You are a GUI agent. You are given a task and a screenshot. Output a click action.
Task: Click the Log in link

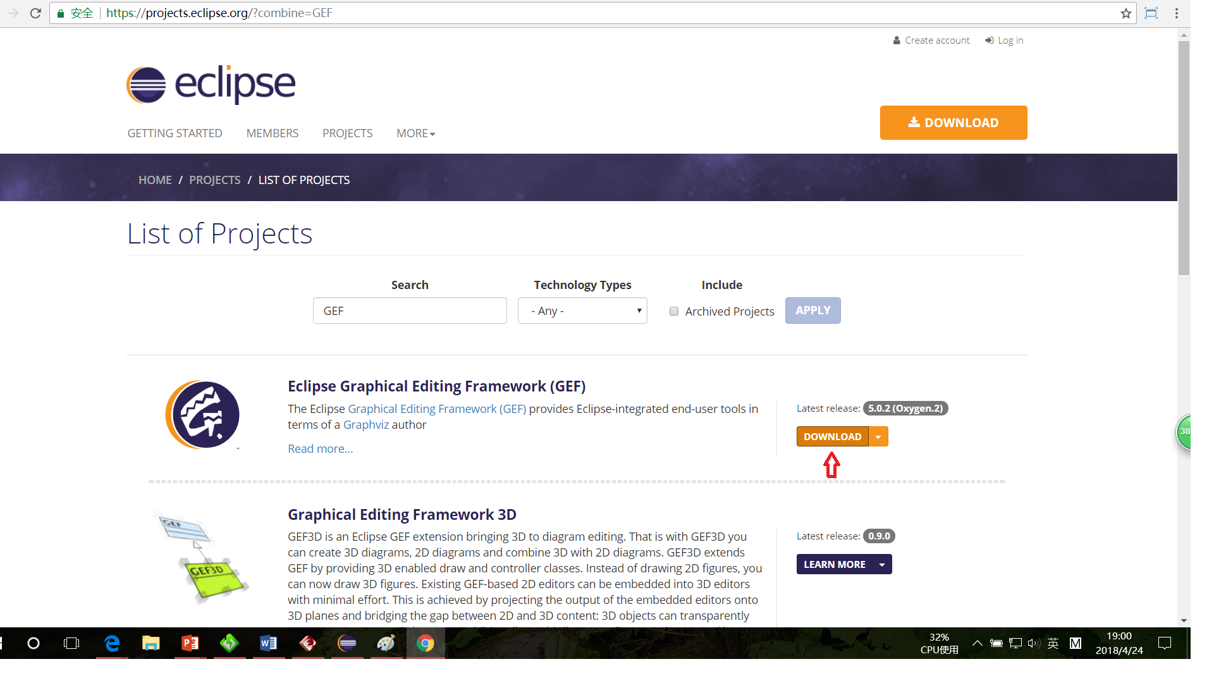1004,40
